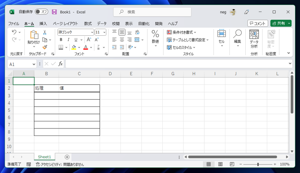Align text right

click(x=130, y=40)
